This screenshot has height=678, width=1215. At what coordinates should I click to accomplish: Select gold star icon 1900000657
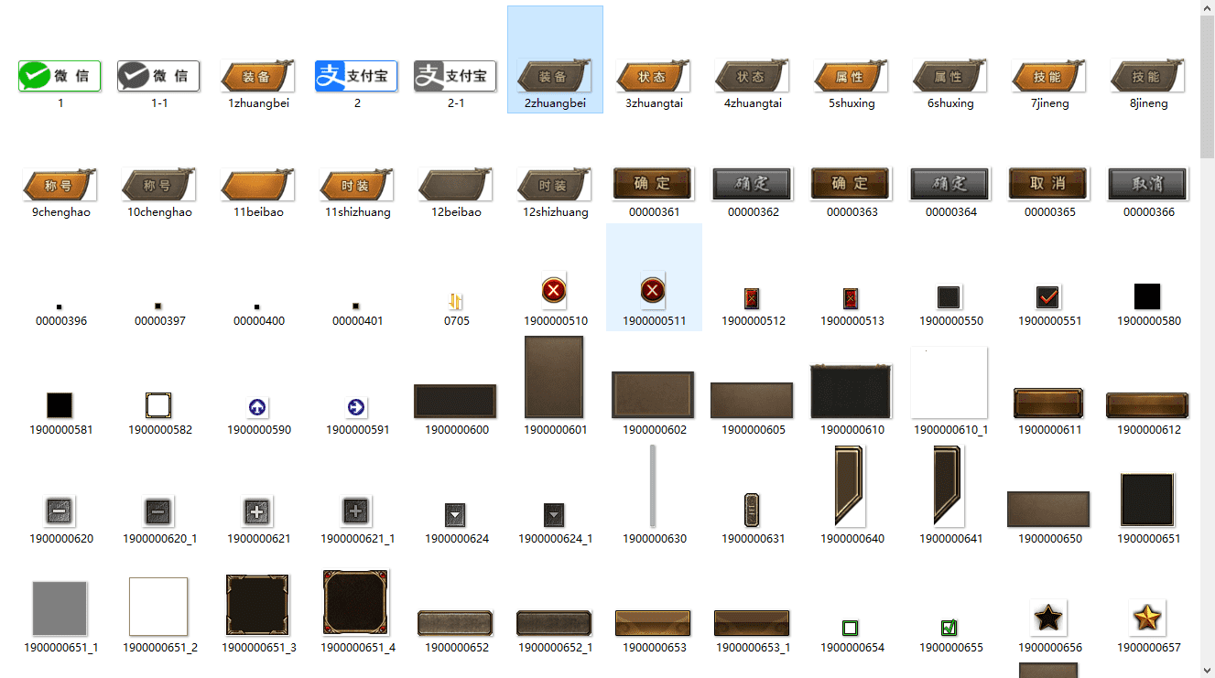pyautogui.click(x=1147, y=619)
